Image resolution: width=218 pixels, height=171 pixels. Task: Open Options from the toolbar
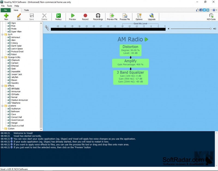point(139,16)
